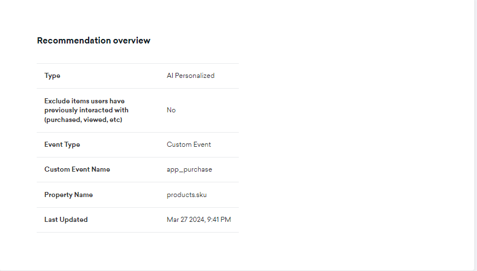
Task: Select the 'Type' row label
Action: 52,76
